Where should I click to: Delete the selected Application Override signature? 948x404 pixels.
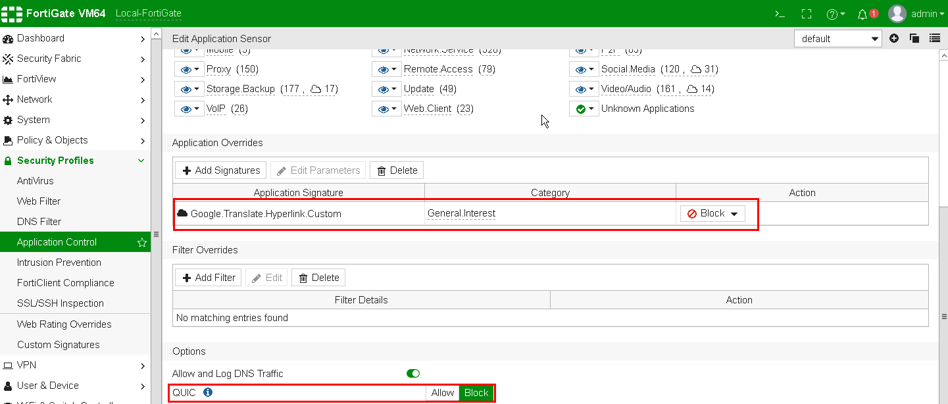396,170
